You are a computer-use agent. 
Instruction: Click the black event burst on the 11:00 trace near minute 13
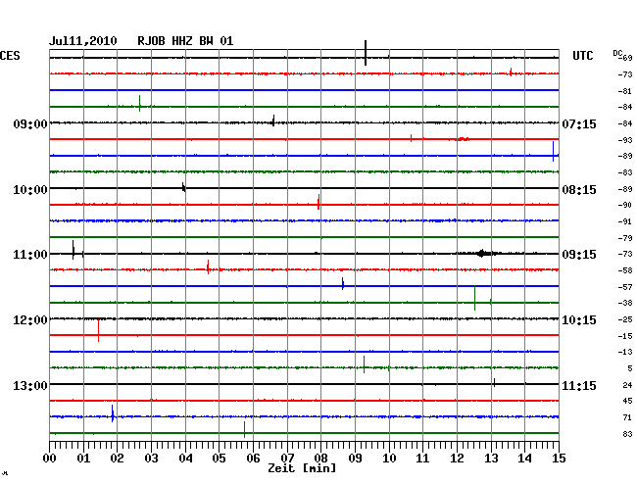tap(482, 254)
